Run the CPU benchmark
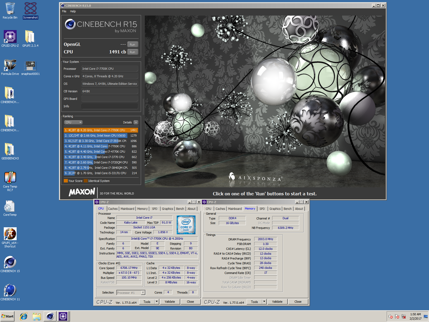Image resolution: width=429 pixels, height=322 pixels. 132,52
